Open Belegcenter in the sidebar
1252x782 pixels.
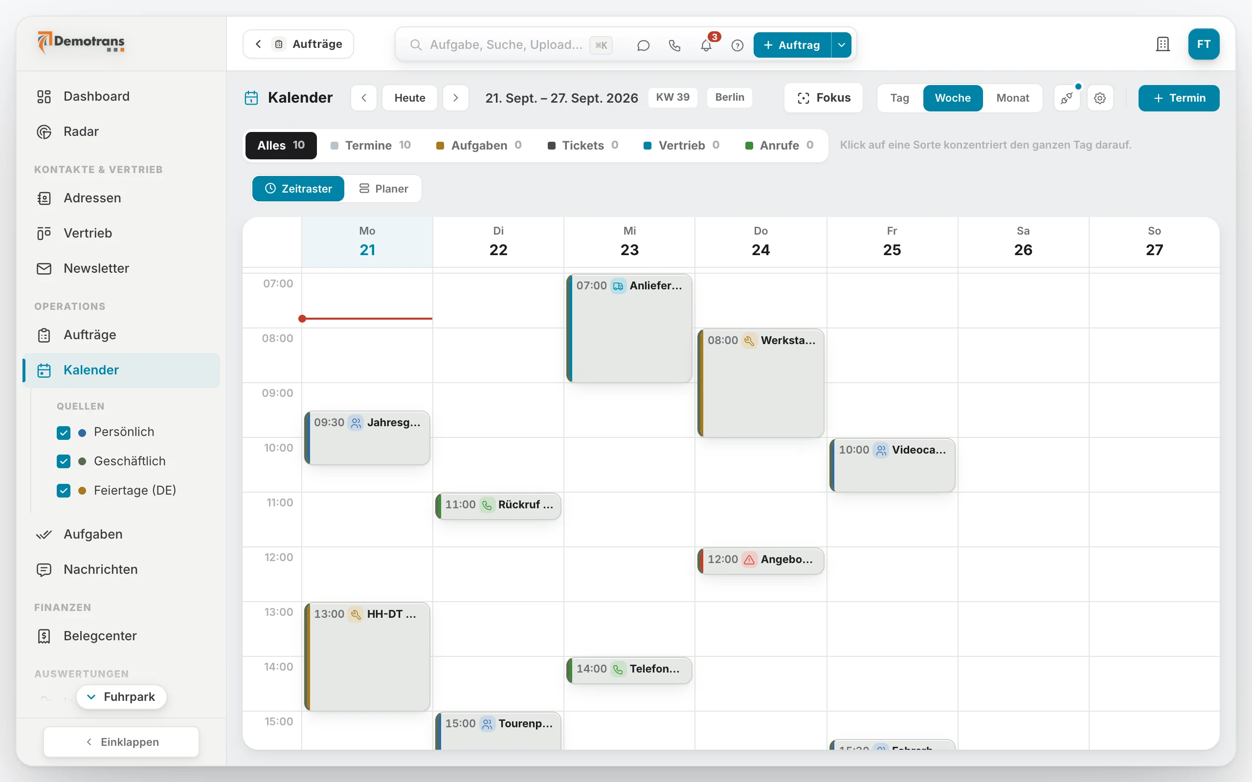[x=121, y=636]
